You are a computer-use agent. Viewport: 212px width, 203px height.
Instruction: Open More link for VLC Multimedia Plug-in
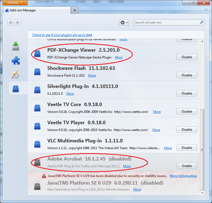(168, 148)
